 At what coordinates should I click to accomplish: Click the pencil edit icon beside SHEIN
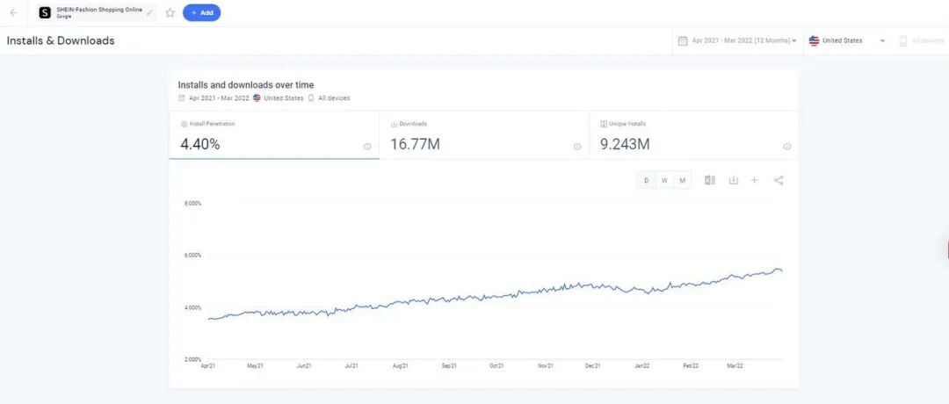149,13
